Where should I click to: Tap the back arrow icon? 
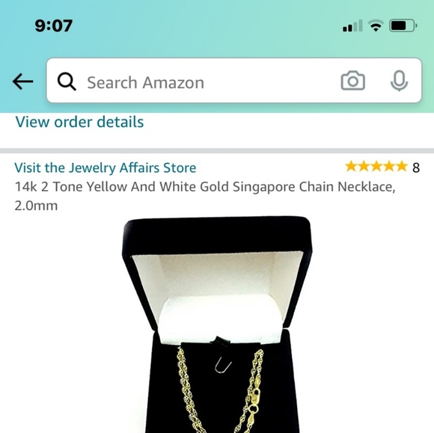22,82
